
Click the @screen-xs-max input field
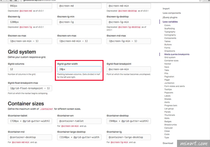pos(30,41)
